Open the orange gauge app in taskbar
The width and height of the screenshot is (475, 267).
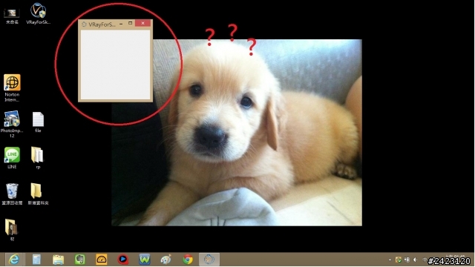102,260
